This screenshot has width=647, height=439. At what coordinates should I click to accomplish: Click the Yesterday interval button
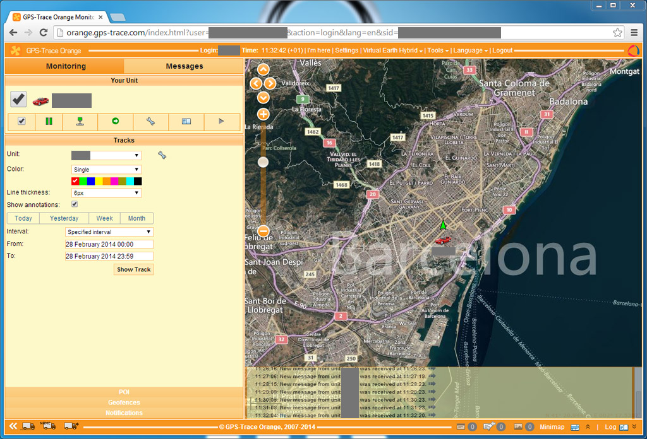(x=64, y=218)
